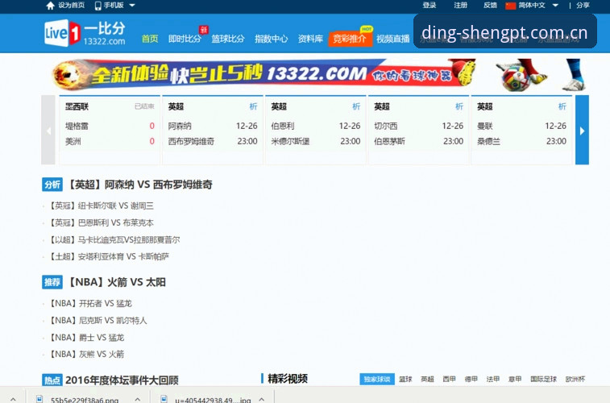Click team name 西布罗姆维奇 in match card
Image resolution: width=610 pixels, height=403 pixels.
click(191, 141)
